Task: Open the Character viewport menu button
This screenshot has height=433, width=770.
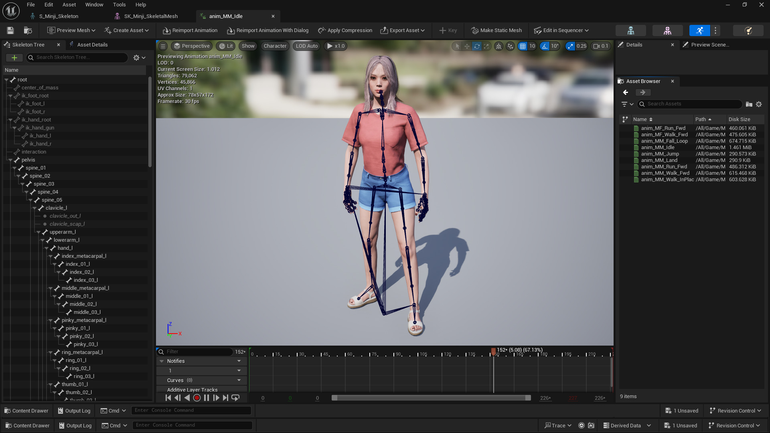Action: click(x=275, y=46)
